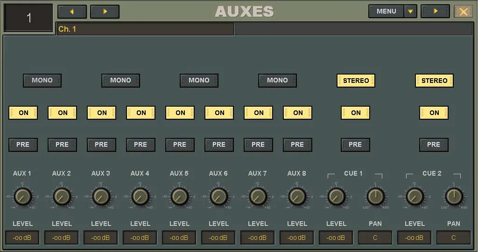
Task: Click the channel number 1 display
Action: 28,18
